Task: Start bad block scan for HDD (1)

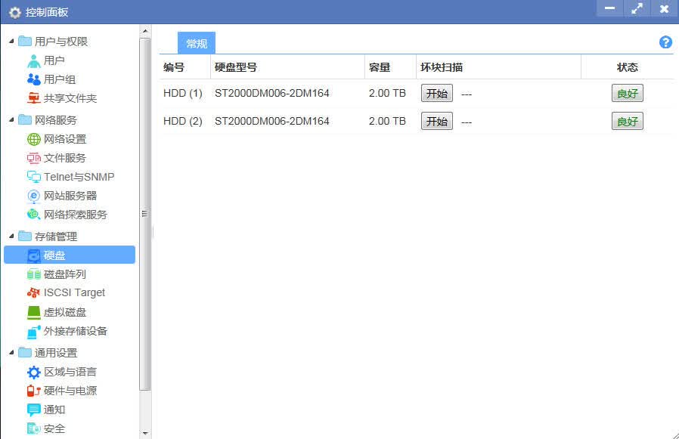Action: [x=437, y=93]
